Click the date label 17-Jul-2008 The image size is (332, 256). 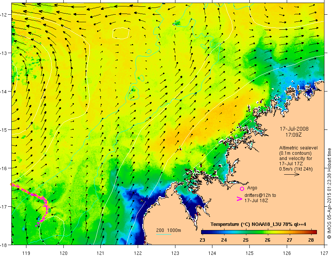[x=294, y=129]
